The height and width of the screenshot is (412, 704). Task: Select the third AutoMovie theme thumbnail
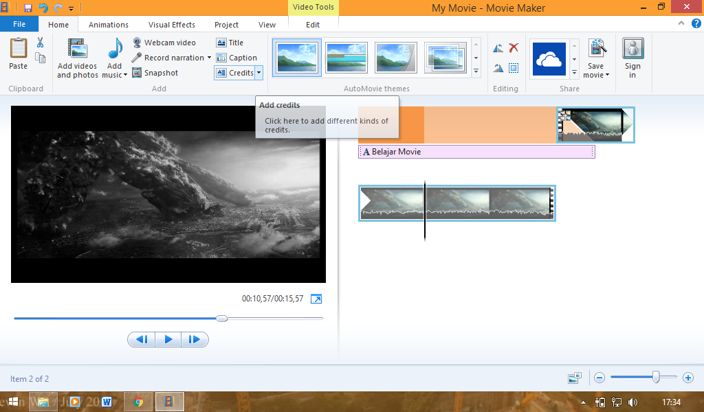coord(395,58)
